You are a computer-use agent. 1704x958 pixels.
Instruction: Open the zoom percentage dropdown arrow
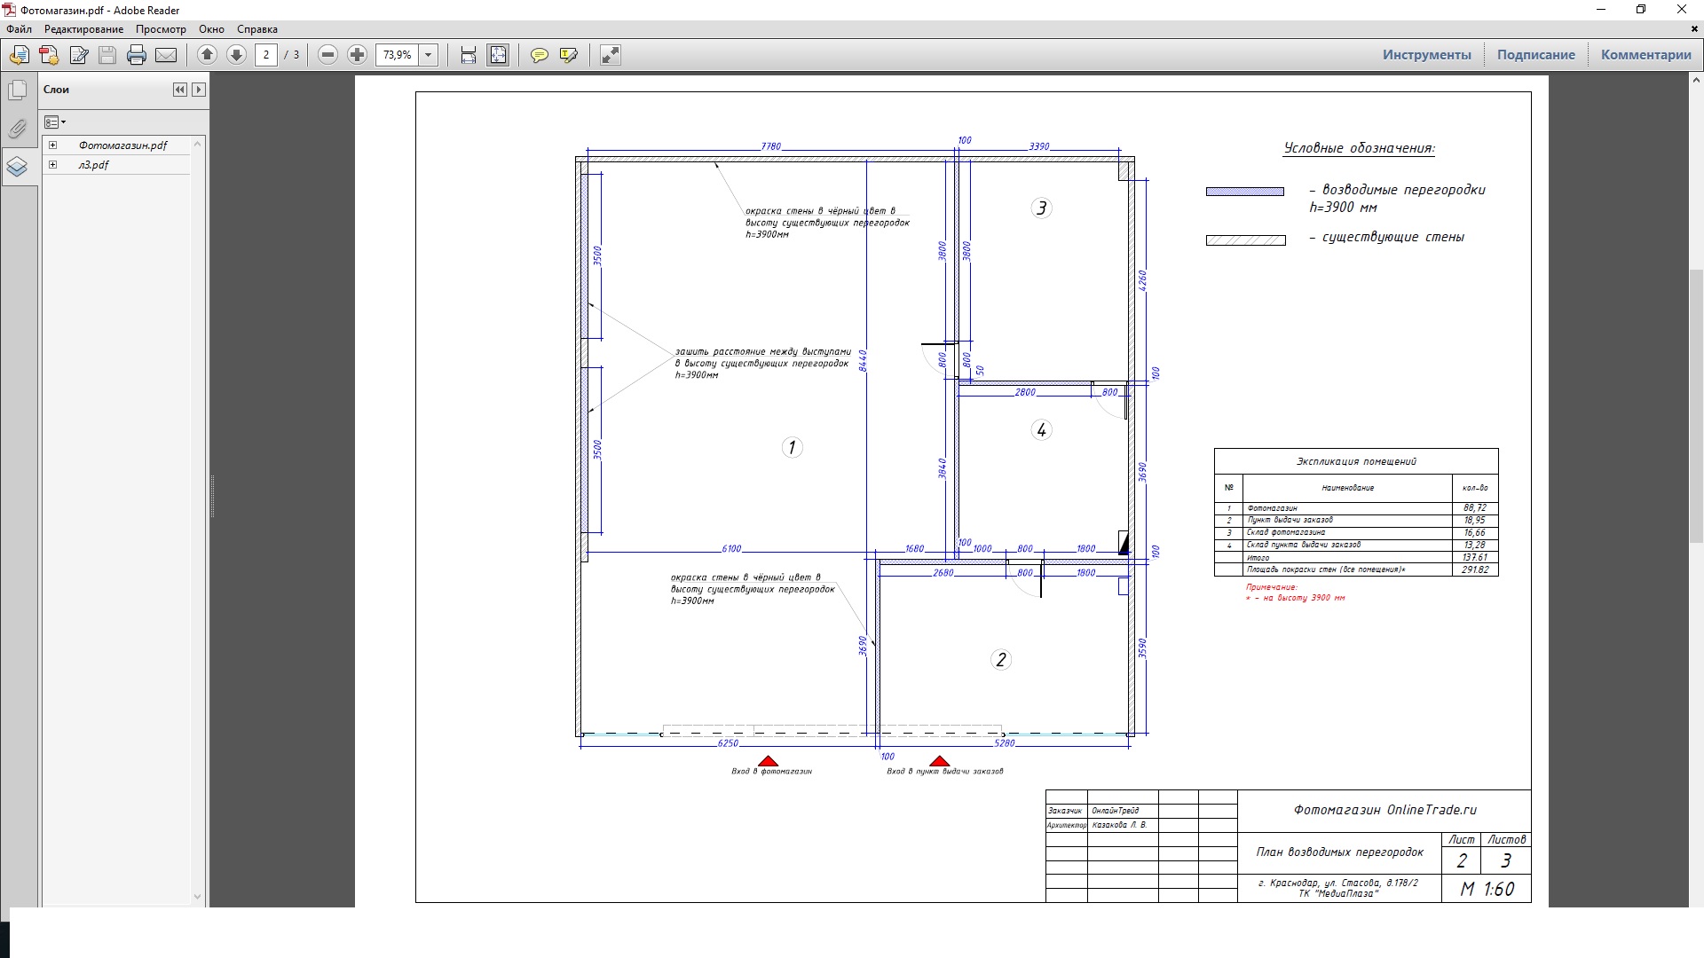[429, 55]
